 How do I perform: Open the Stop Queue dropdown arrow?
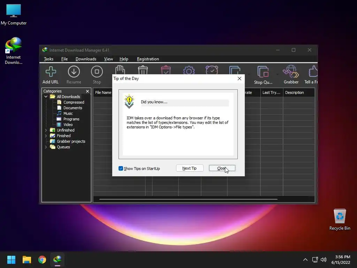click(277, 74)
